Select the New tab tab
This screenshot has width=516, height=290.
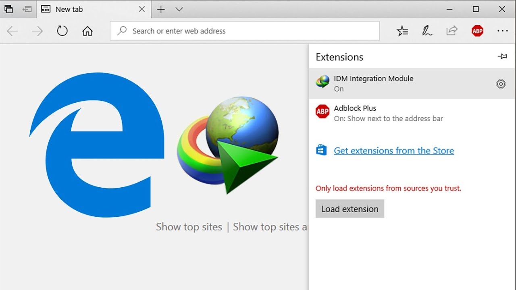coord(93,9)
